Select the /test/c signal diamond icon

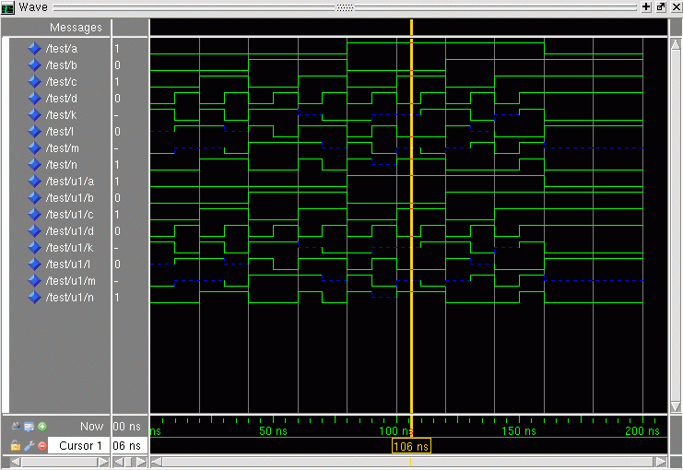[34, 81]
